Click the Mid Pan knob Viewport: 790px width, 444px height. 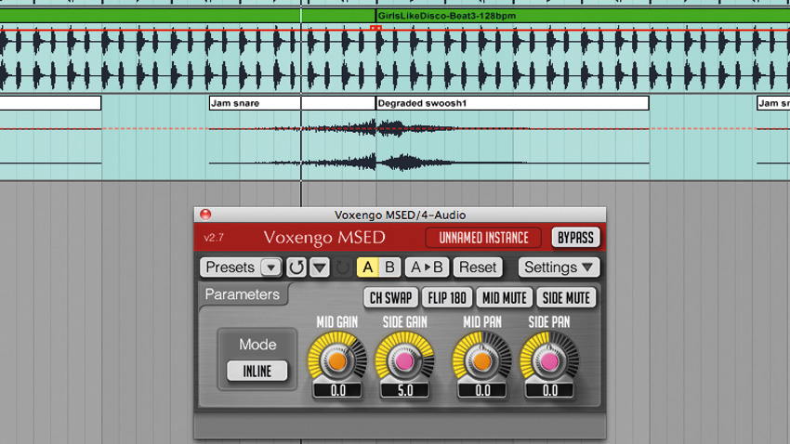click(481, 361)
